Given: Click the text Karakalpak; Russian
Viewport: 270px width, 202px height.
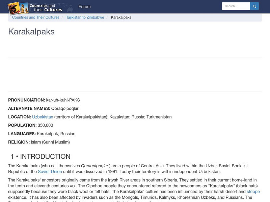Looking at the screenshot, I should coord(56,134).
